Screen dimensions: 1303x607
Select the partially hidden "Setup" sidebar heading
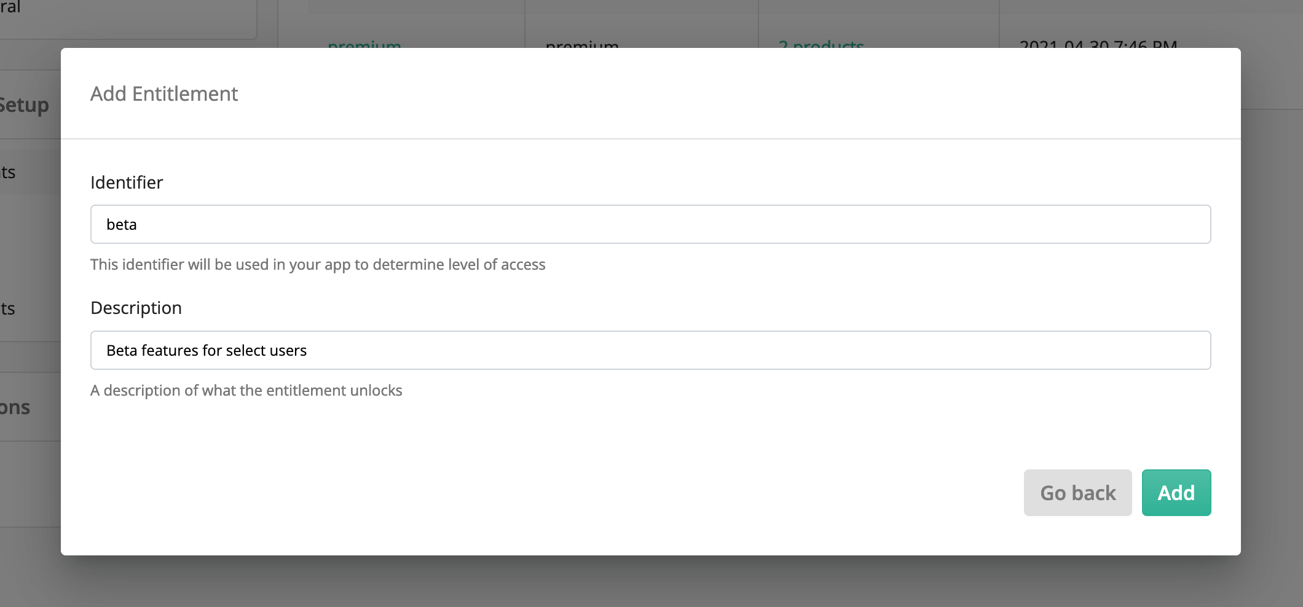point(25,105)
